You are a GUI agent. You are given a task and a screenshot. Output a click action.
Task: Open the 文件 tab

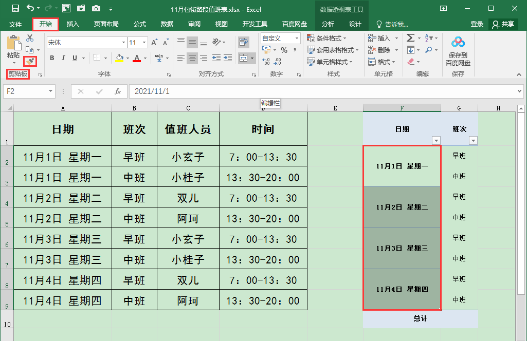pos(15,24)
